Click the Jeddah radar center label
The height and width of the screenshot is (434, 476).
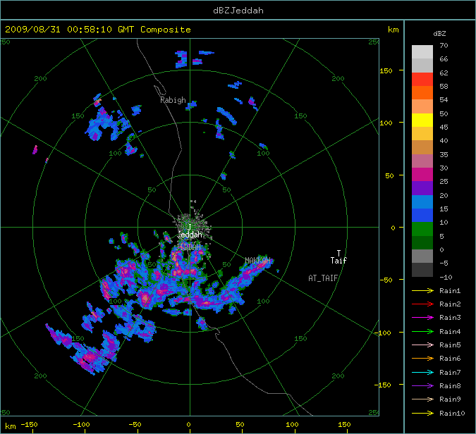(x=190, y=235)
